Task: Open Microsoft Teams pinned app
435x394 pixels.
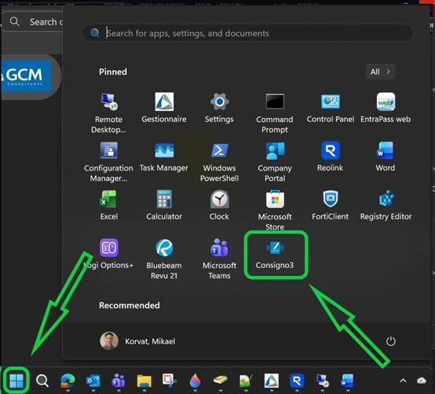Action: pyautogui.click(x=219, y=259)
